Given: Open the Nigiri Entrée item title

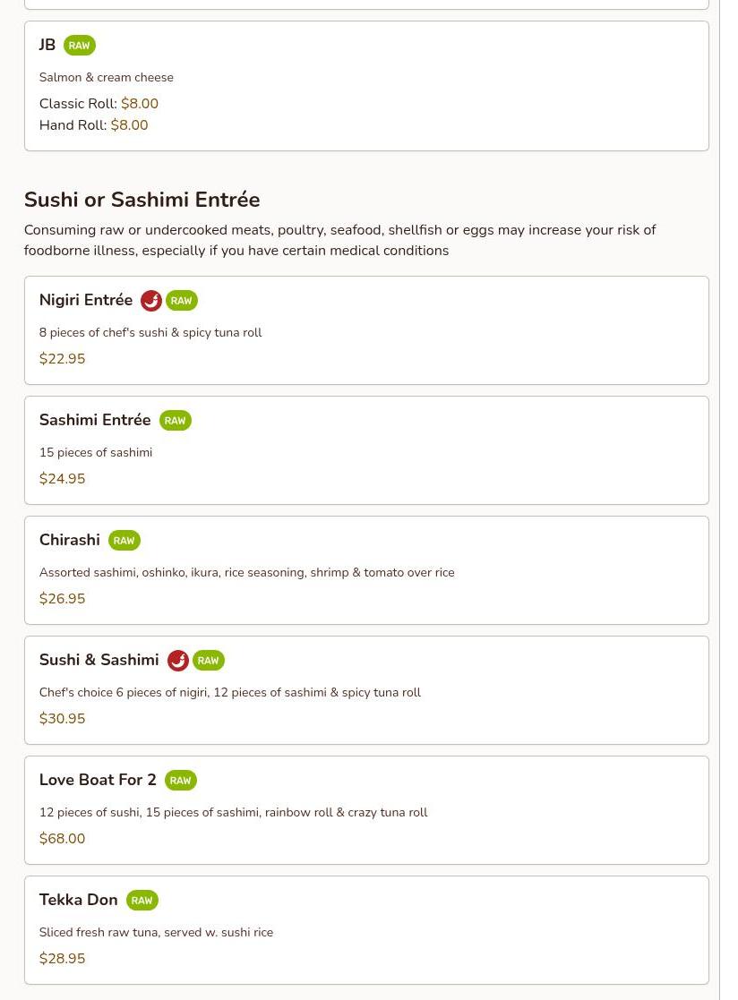Looking at the screenshot, I should (86, 300).
